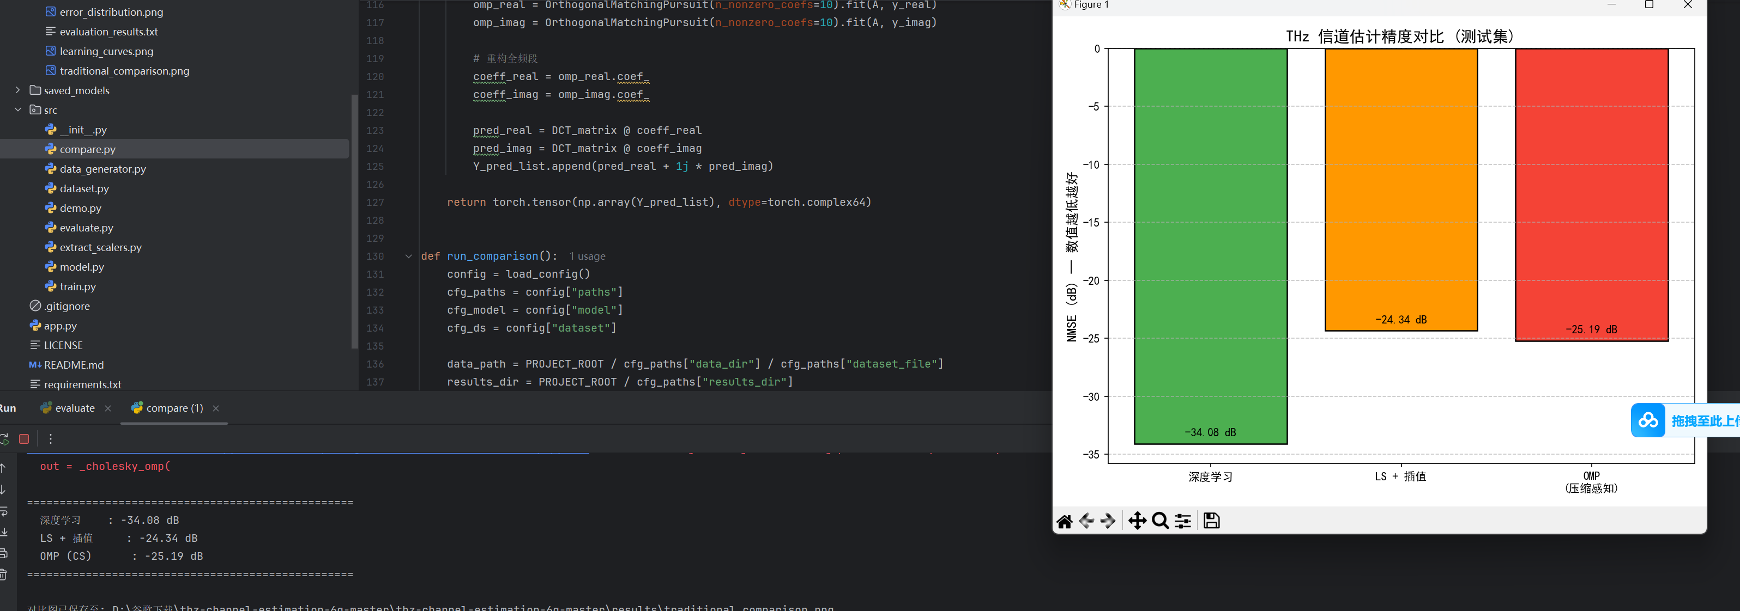Click the text file icon of LICENSE
The width and height of the screenshot is (1740, 611).
tap(35, 345)
